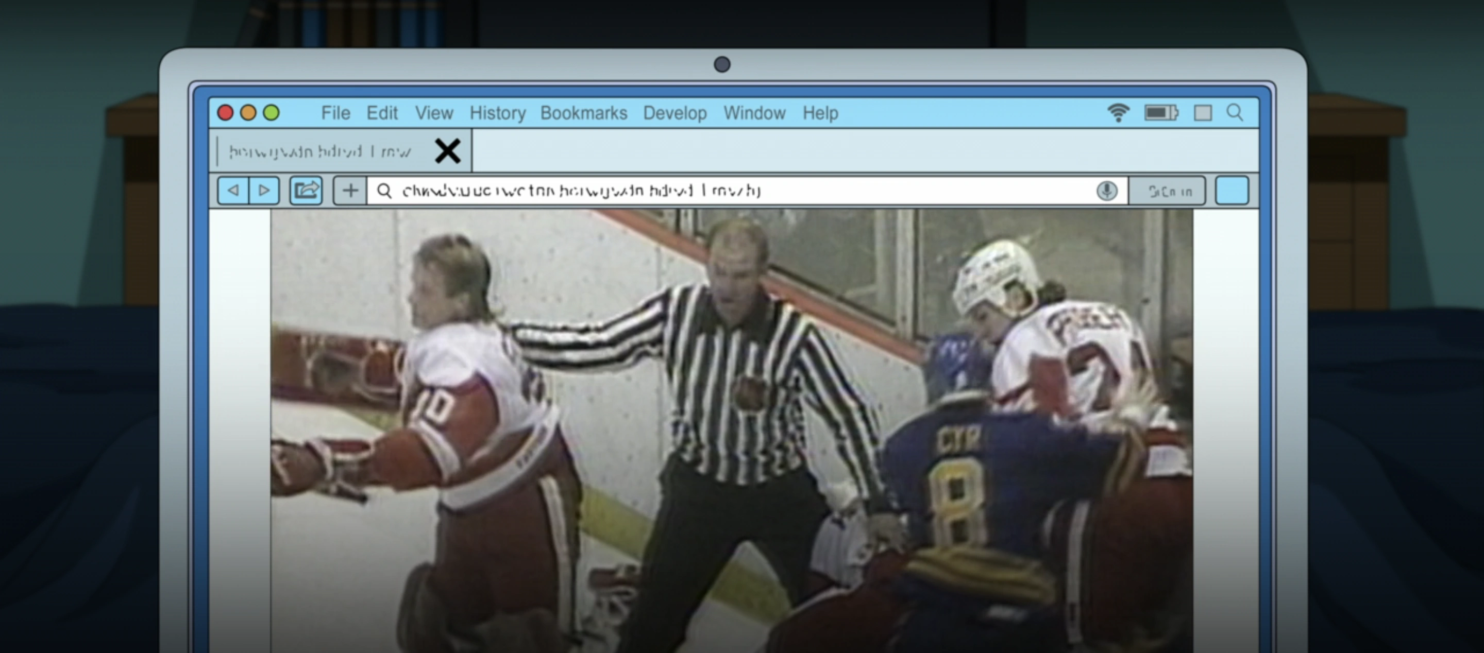Click the back navigation arrow
Viewport: 1484px width, 653px height.
point(233,190)
